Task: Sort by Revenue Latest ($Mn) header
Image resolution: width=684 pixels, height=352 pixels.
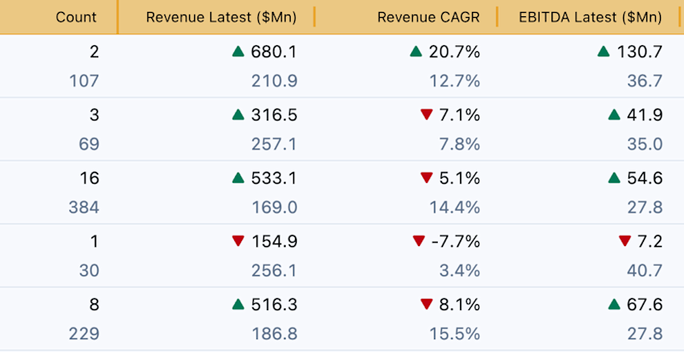Action: click(x=221, y=17)
